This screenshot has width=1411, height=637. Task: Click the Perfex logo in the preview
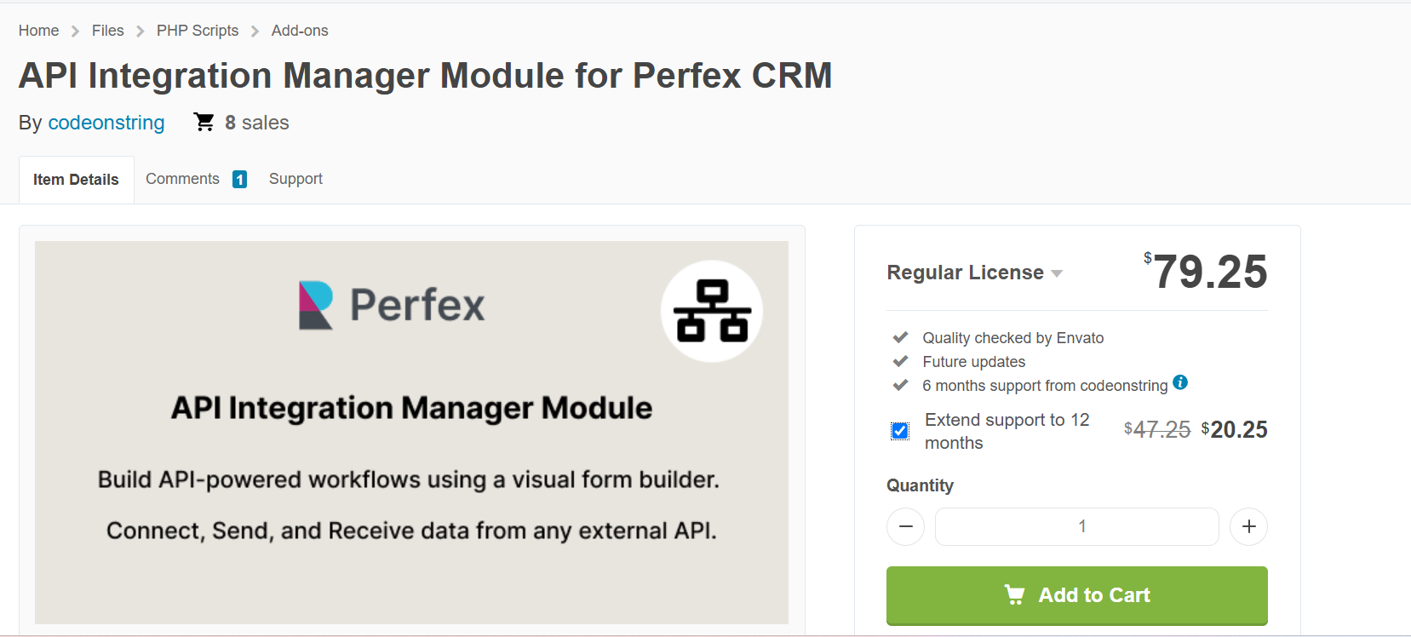point(392,305)
